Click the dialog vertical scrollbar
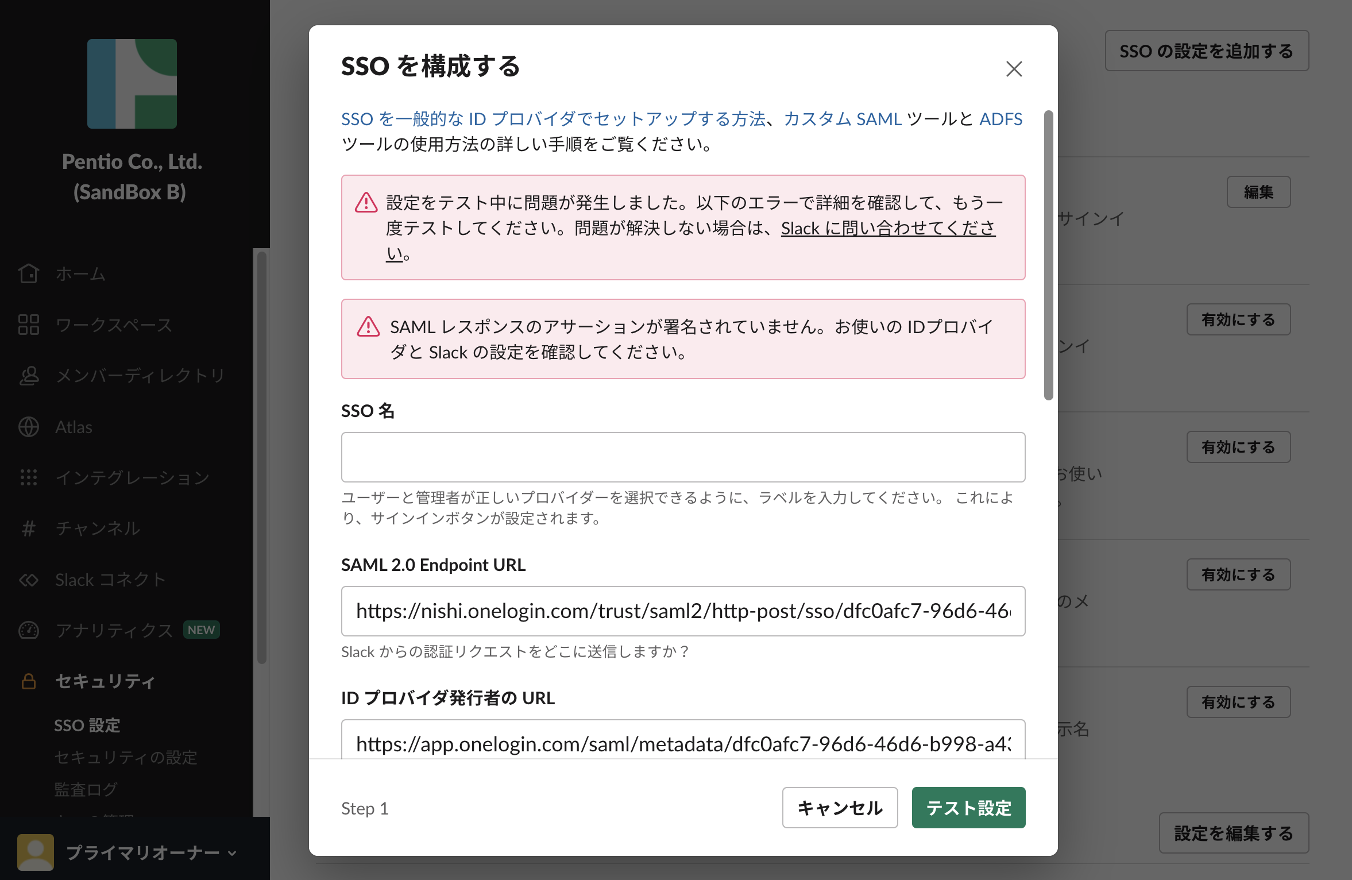Image resolution: width=1352 pixels, height=880 pixels. [1049, 255]
